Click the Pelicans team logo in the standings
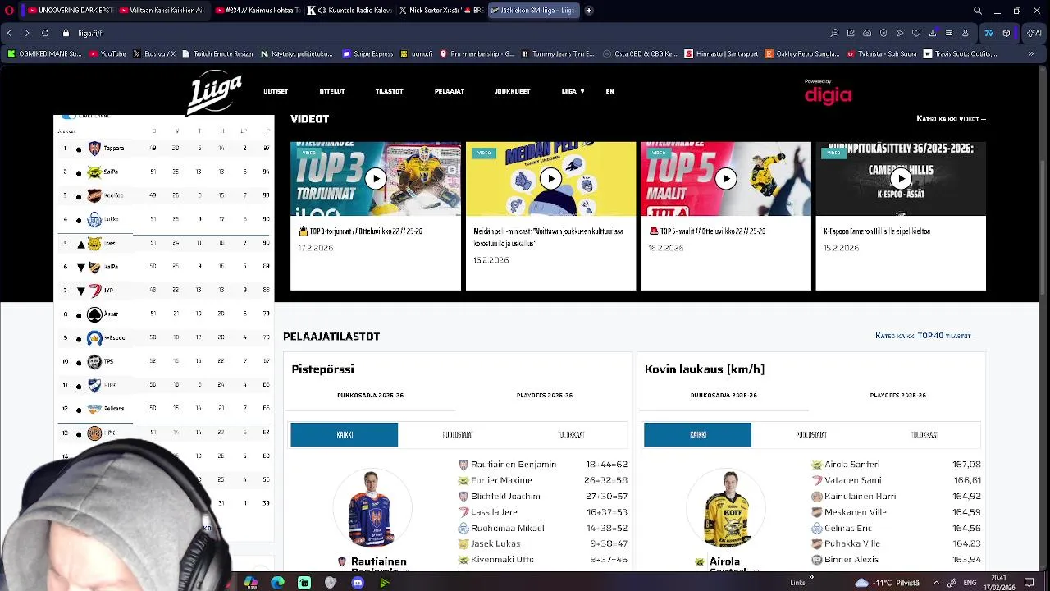The width and height of the screenshot is (1050, 591). click(x=94, y=409)
